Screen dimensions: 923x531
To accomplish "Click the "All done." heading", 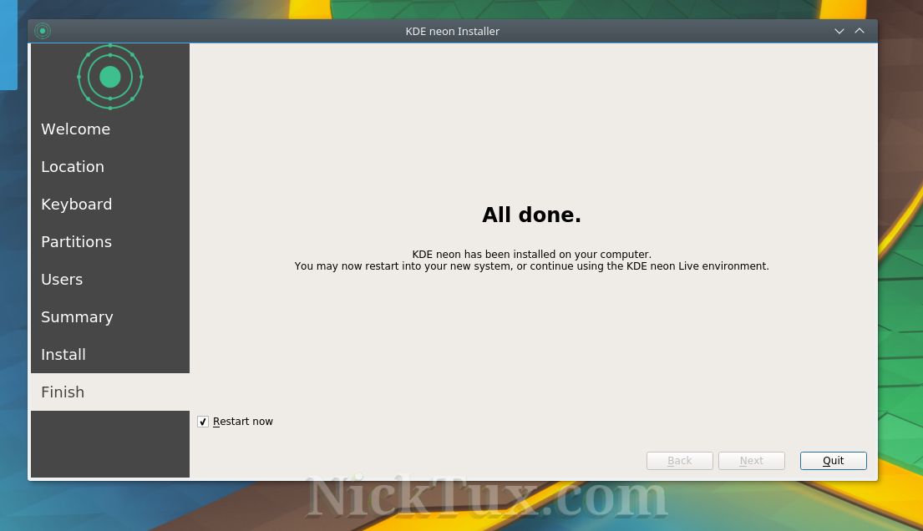I will (531, 215).
